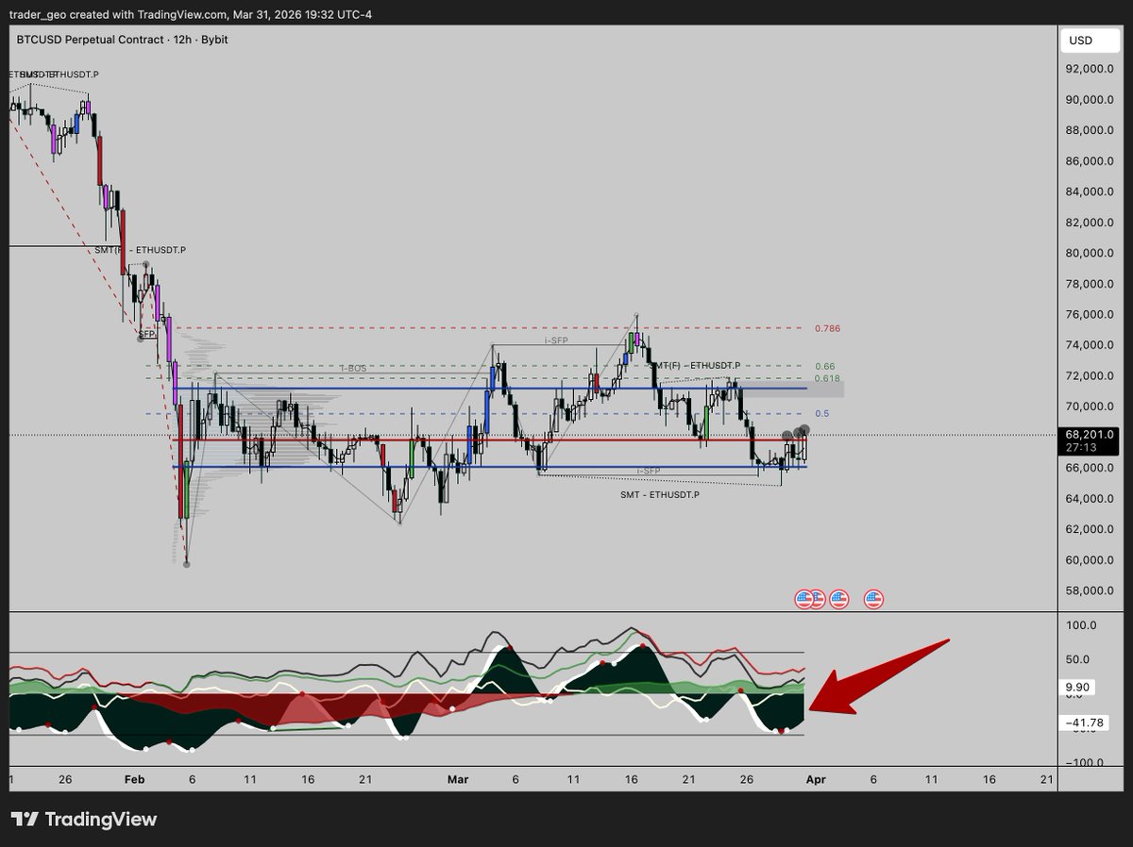Click the 80,000.0 price axis label
Screen dimensions: 1133x847
(1089, 254)
